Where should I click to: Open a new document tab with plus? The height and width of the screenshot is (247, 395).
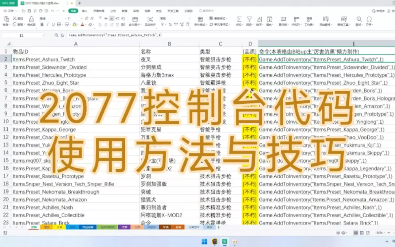pos(80,3)
